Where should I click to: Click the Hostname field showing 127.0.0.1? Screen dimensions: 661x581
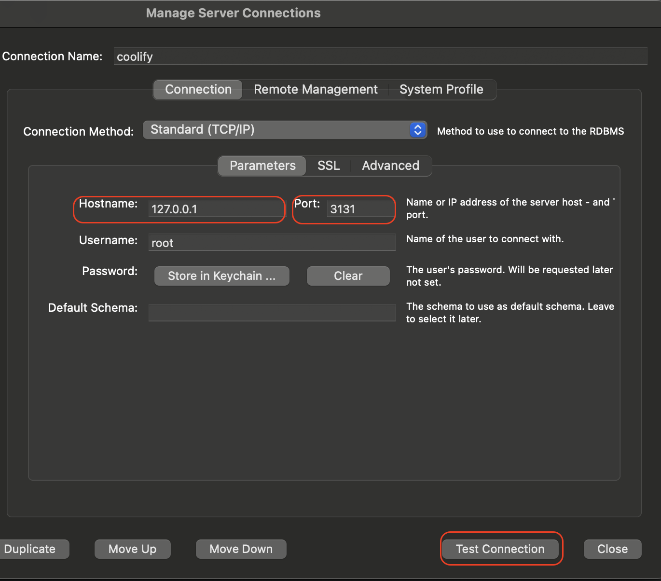[216, 209]
